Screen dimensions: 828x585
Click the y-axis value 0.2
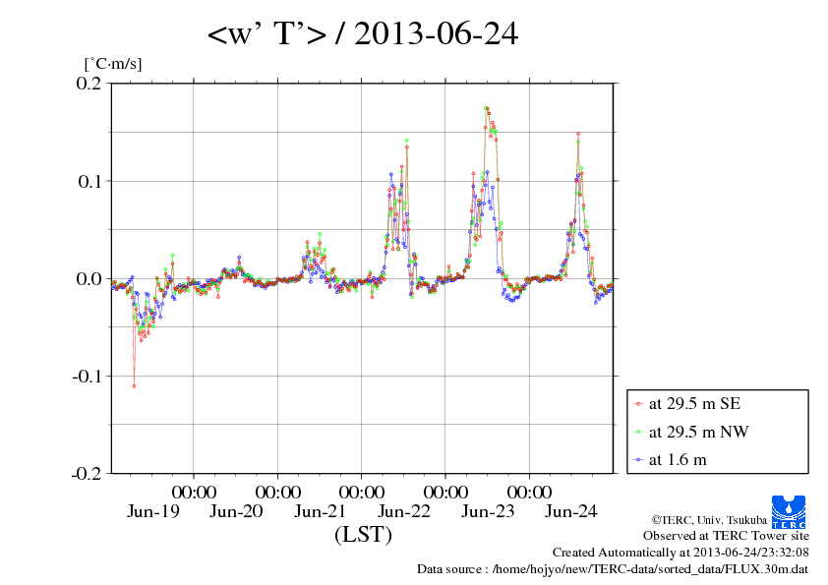(89, 83)
